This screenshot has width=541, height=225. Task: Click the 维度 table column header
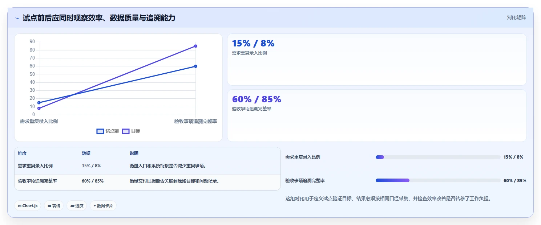point(22,154)
